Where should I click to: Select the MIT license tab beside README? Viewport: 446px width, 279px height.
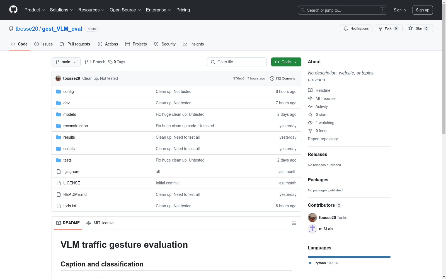click(100, 223)
